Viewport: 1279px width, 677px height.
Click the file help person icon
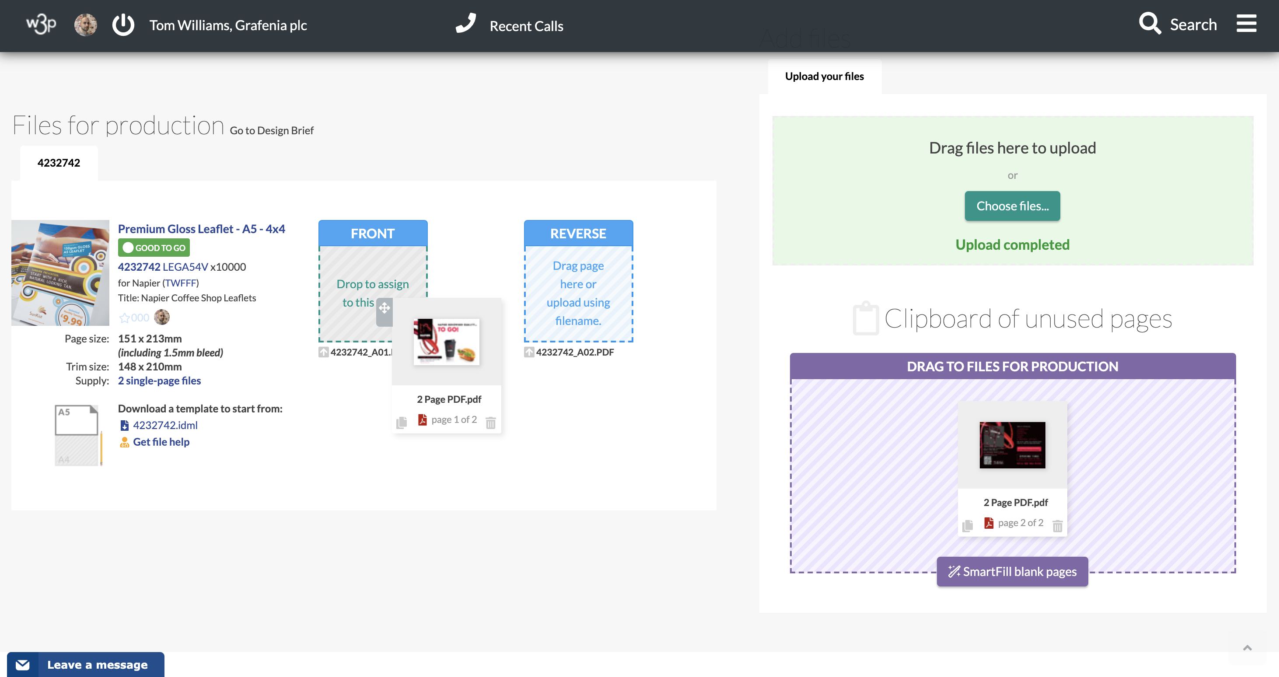(124, 442)
